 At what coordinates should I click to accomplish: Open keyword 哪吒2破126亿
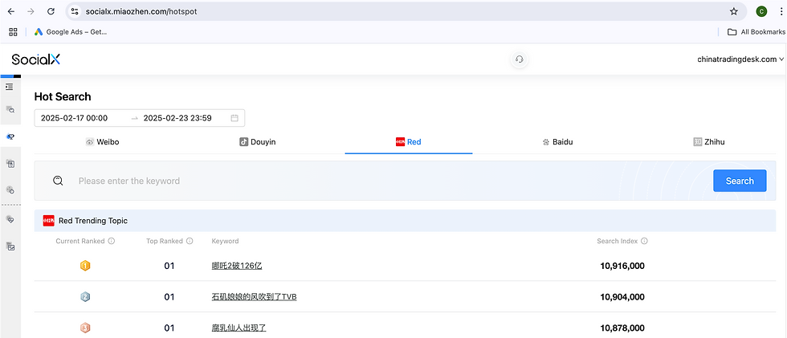(237, 266)
